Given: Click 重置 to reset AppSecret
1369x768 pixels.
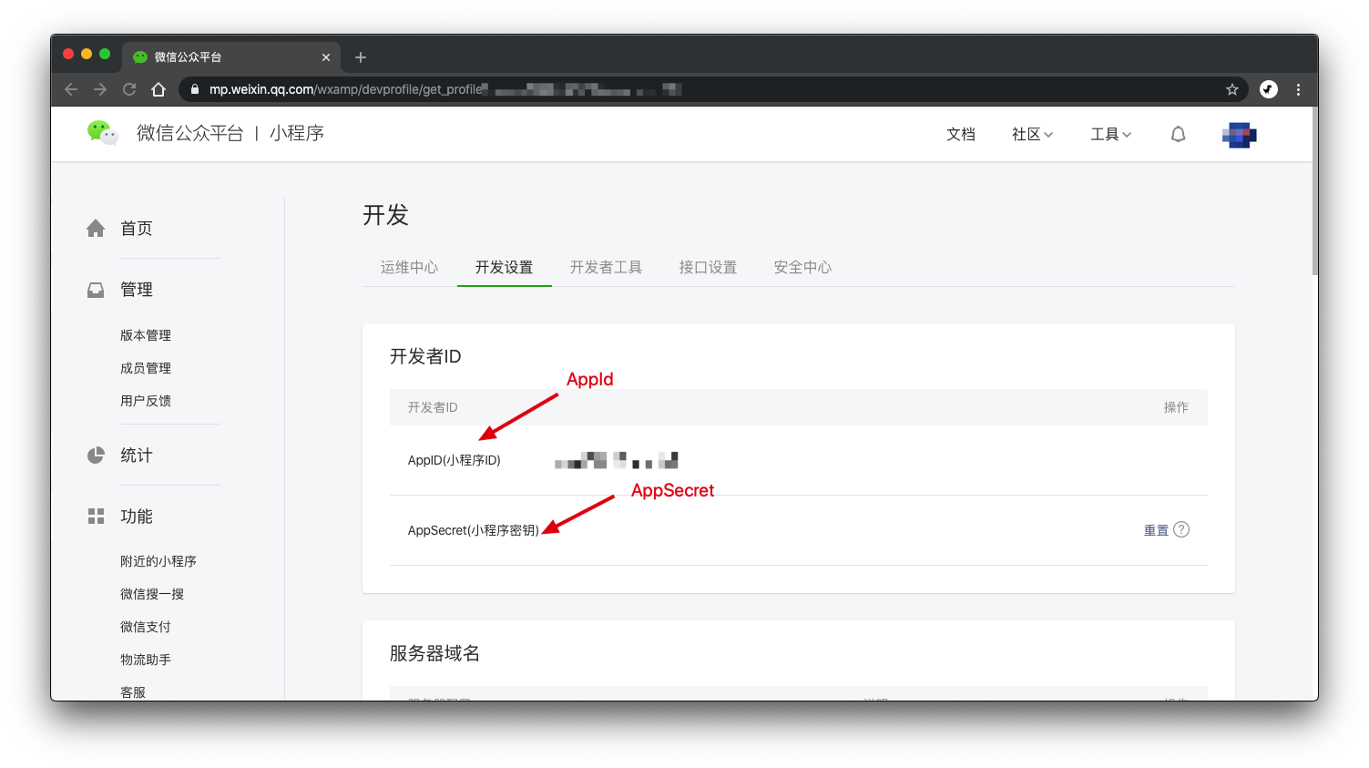Looking at the screenshot, I should pyautogui.click(x=1156, y=530).
